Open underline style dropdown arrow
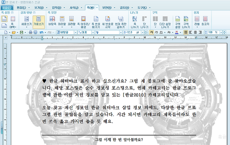The image size is (230, 145). pyautogui.click(x=165, y=32)
